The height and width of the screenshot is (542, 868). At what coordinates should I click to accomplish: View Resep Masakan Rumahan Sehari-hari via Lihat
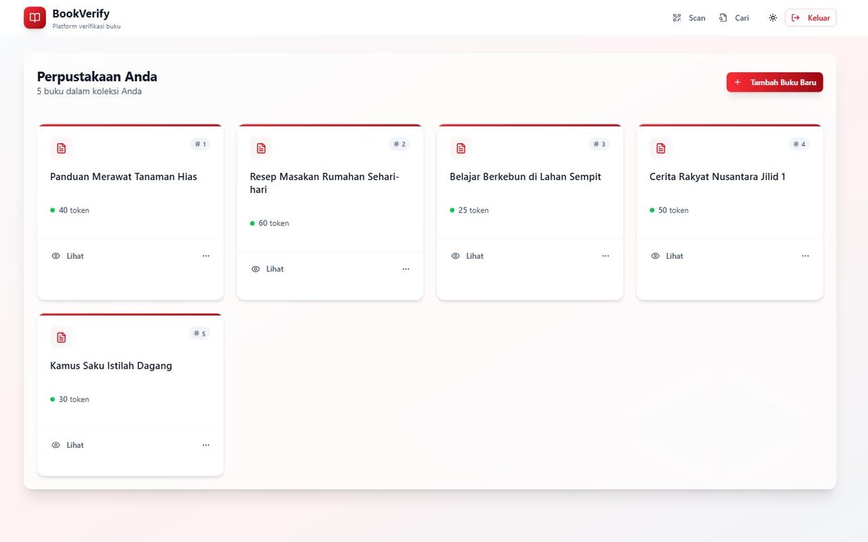click(268, 269)
